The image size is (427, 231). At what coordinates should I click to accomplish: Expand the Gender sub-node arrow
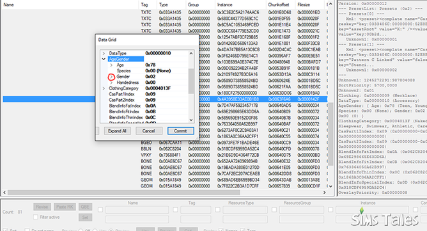point(111,77)
